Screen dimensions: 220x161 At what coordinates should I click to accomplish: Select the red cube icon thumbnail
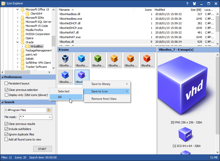(147, 61)
